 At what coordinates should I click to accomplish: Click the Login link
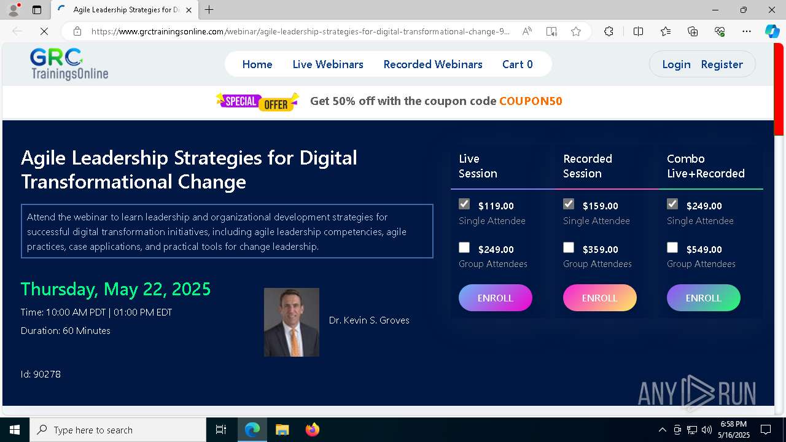click(x=676, y=64)
